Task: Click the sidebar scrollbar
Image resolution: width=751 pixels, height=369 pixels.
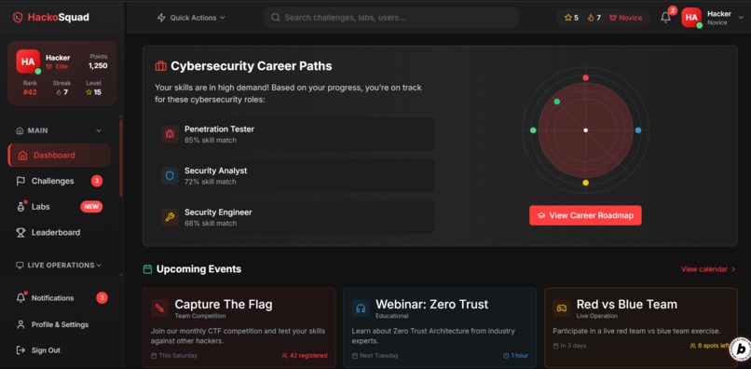Action: pyautogui.click(x=121, y=158)
